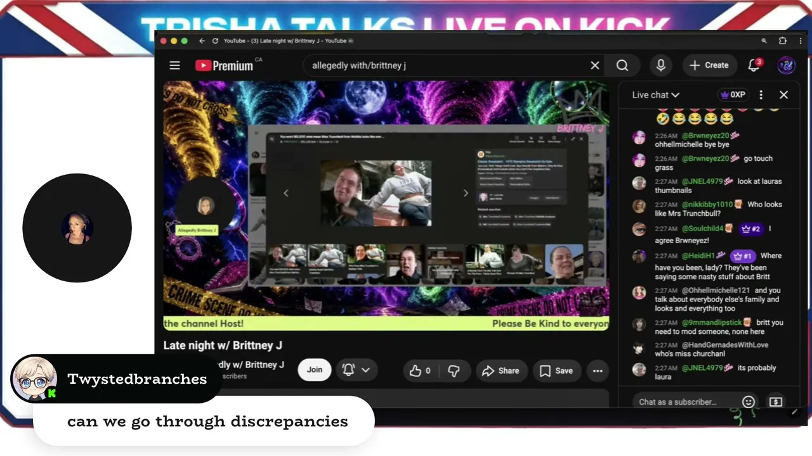The height and width of the screenshot is (456, 812).
Task: Click the Twystedbranches chat overlay avatar
Action: tap(35, 379)
